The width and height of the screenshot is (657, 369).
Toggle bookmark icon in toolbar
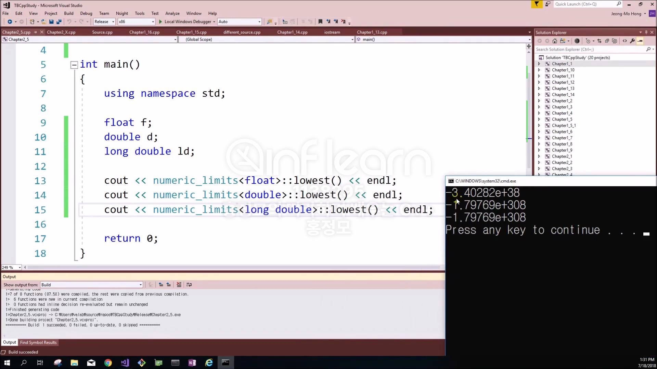[320, 22]
